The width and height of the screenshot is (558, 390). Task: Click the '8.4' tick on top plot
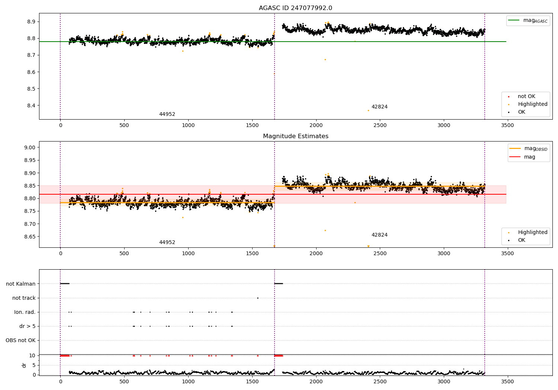(31, 106)
